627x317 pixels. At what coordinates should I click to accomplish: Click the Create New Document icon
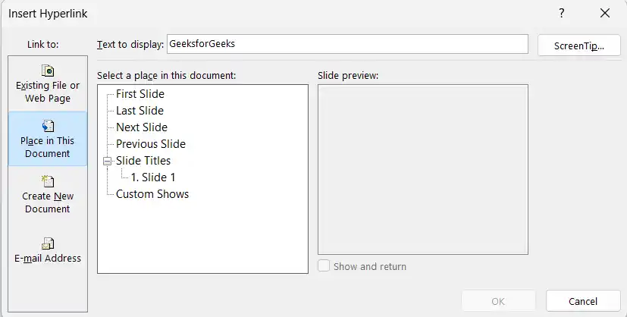tap(48, 181)
